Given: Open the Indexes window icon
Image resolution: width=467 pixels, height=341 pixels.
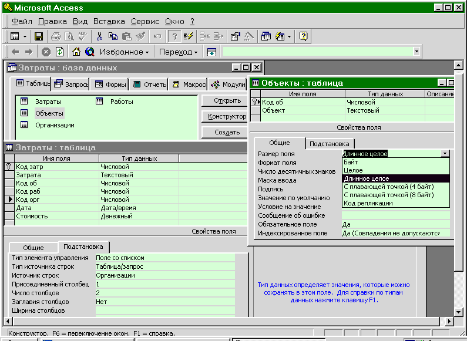Looking at the screenshot, I should [x=188, y=36].
